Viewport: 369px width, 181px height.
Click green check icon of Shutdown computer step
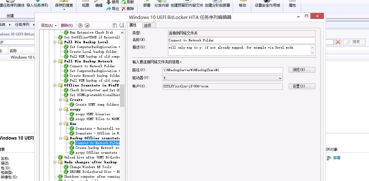tap(60, 176)
